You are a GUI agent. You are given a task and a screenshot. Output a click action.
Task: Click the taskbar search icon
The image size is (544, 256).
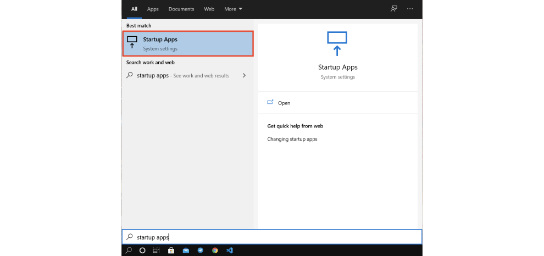click(129, 250)
